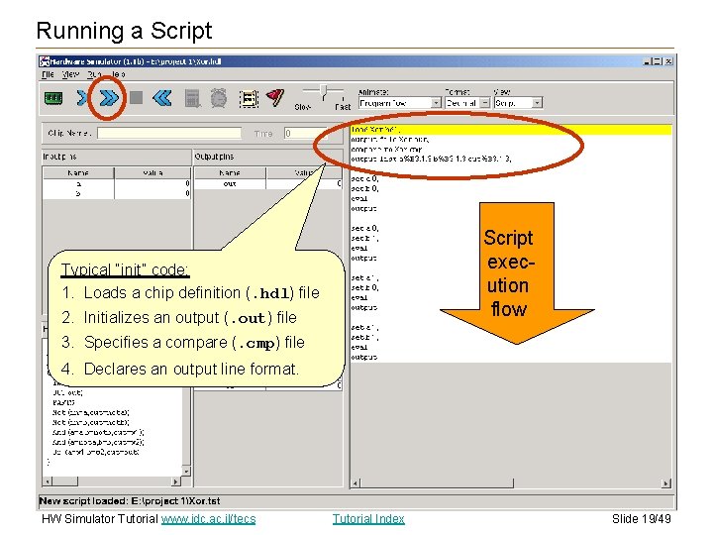Screen dimensions: 713x535
Task: Open the View dropdown showing Script
Action: 518,103
